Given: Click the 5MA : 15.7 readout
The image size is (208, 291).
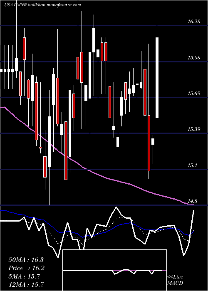Looking at the screenshot, I should (x=25, y=276).
